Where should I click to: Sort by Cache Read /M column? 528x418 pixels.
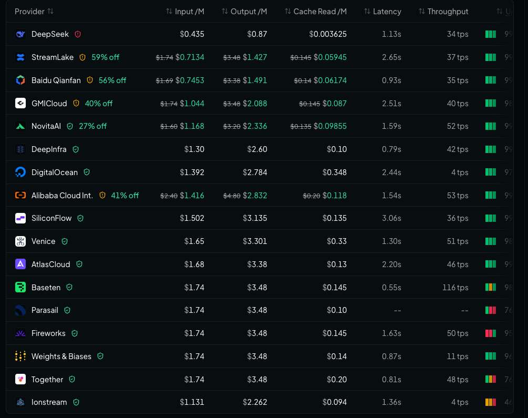coord(316,12)
